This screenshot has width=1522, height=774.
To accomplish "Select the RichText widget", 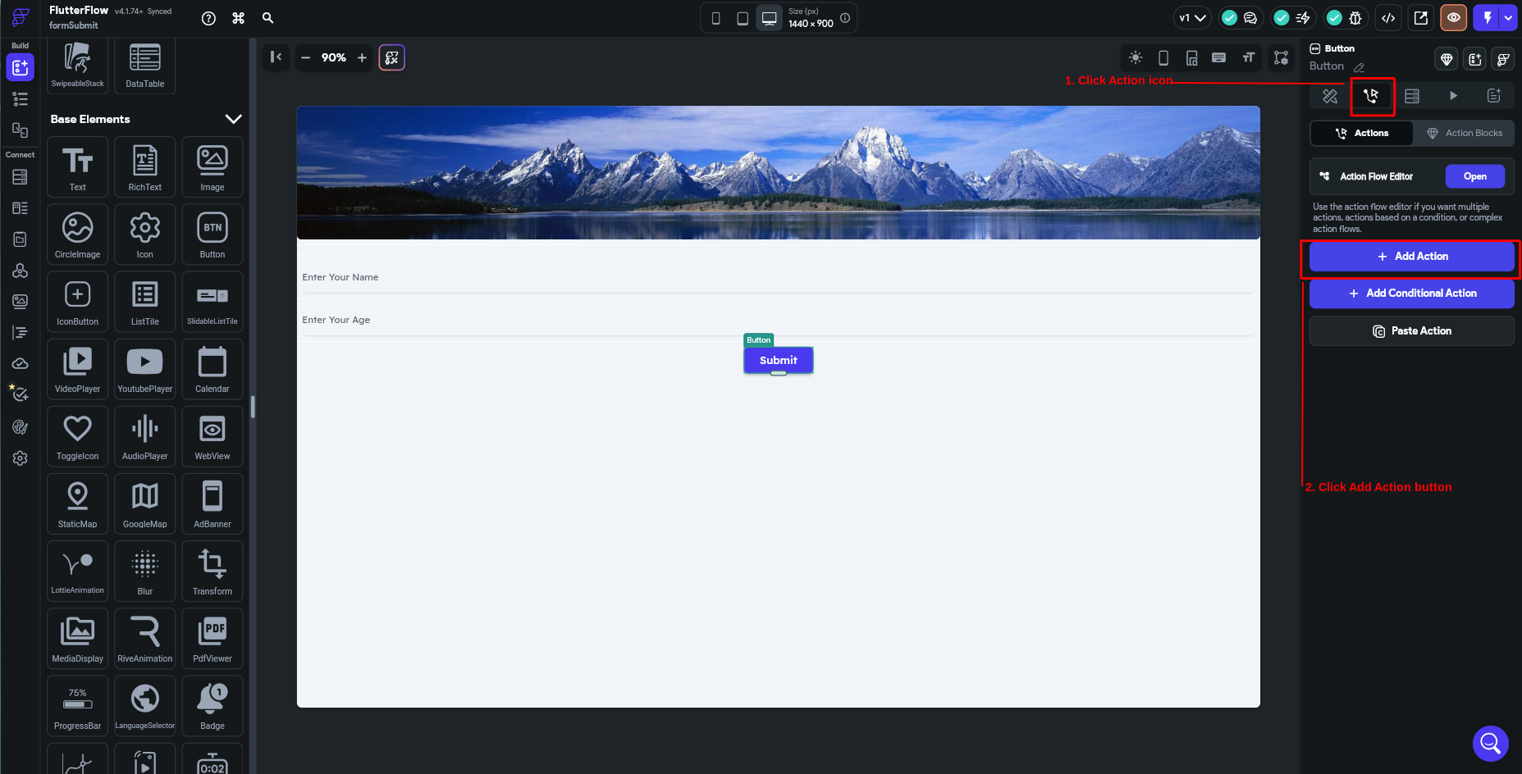I will pyautogui.click(x=144, y=167).
